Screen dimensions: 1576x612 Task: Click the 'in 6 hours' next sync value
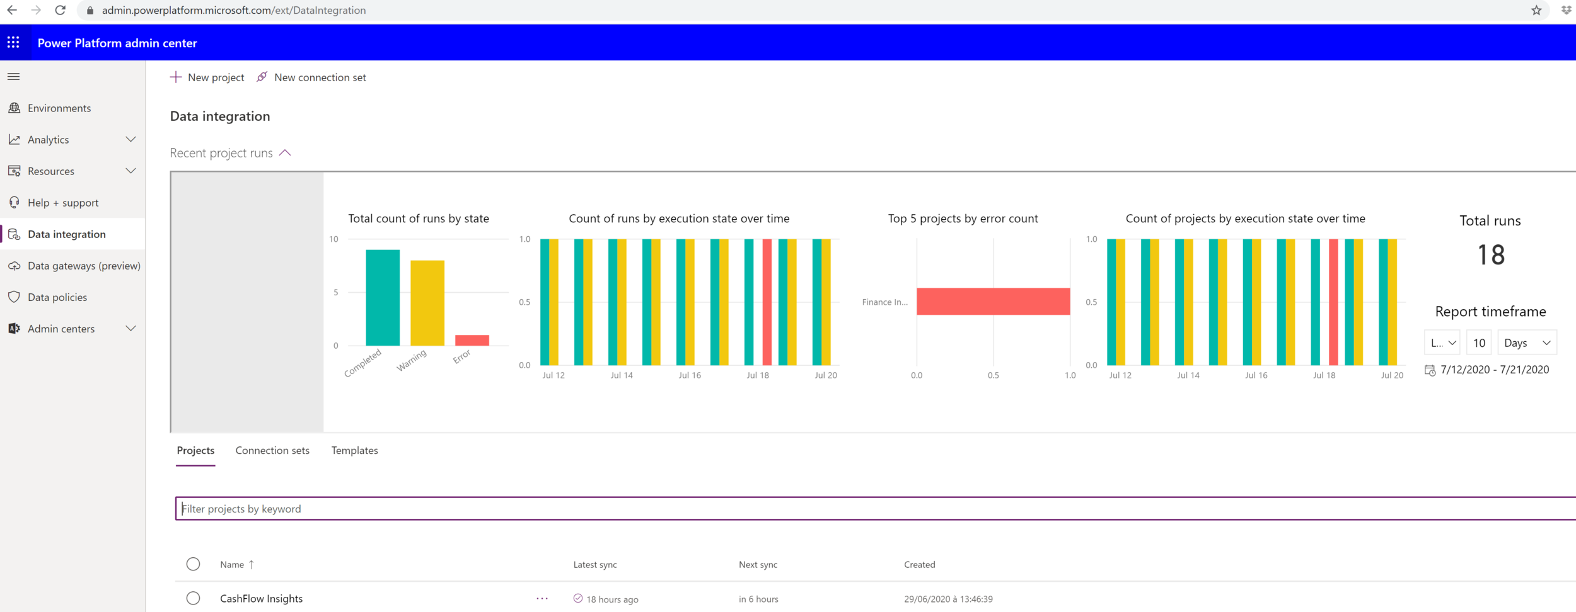(x=758, y=599)
